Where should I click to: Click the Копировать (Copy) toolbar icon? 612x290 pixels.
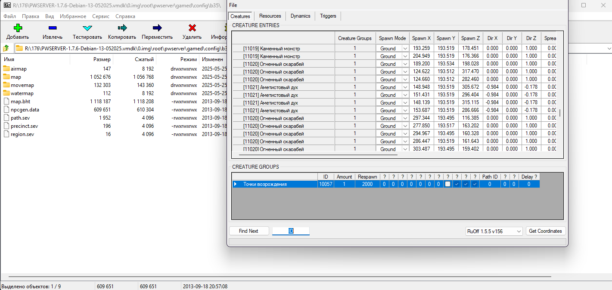coord(122,28)
